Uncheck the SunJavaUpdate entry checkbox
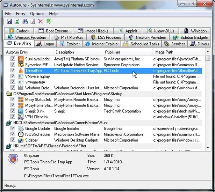Viewport: 215px width, 192px height. coord(13,59)
